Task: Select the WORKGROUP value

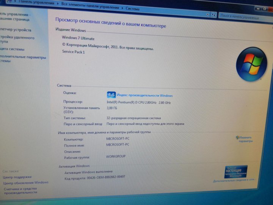Action: pos(116,156)
